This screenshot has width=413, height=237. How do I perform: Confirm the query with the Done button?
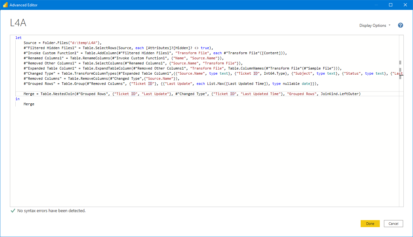370,224
